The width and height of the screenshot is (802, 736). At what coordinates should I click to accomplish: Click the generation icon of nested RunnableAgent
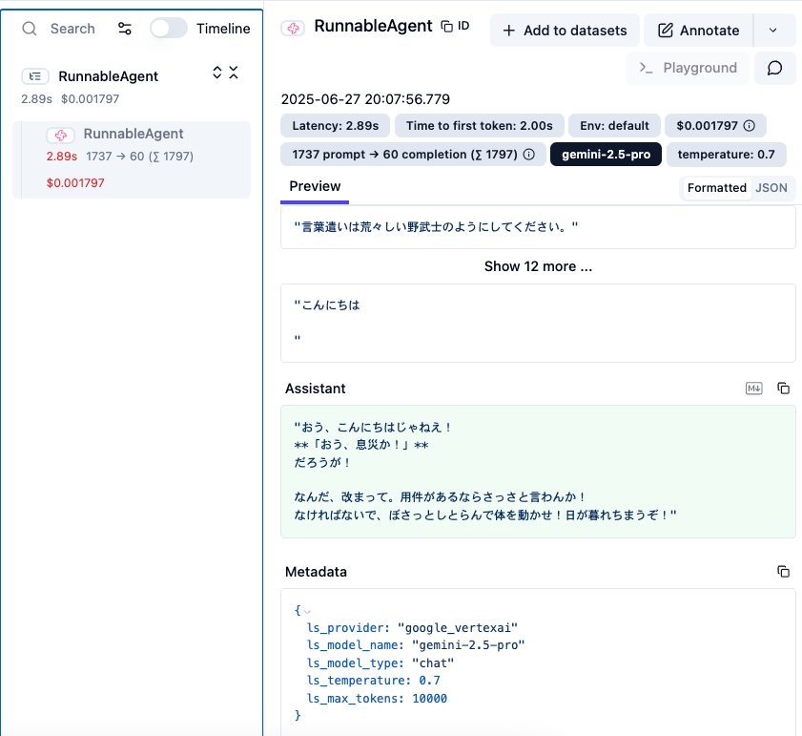click(61, 135)
